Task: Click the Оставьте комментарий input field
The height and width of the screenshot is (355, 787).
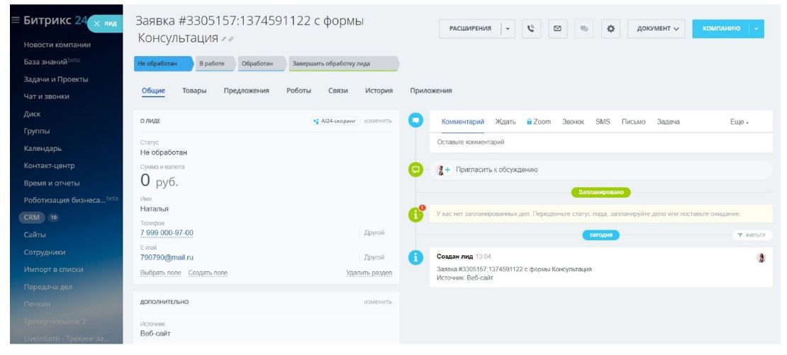Action: [601, 142]
